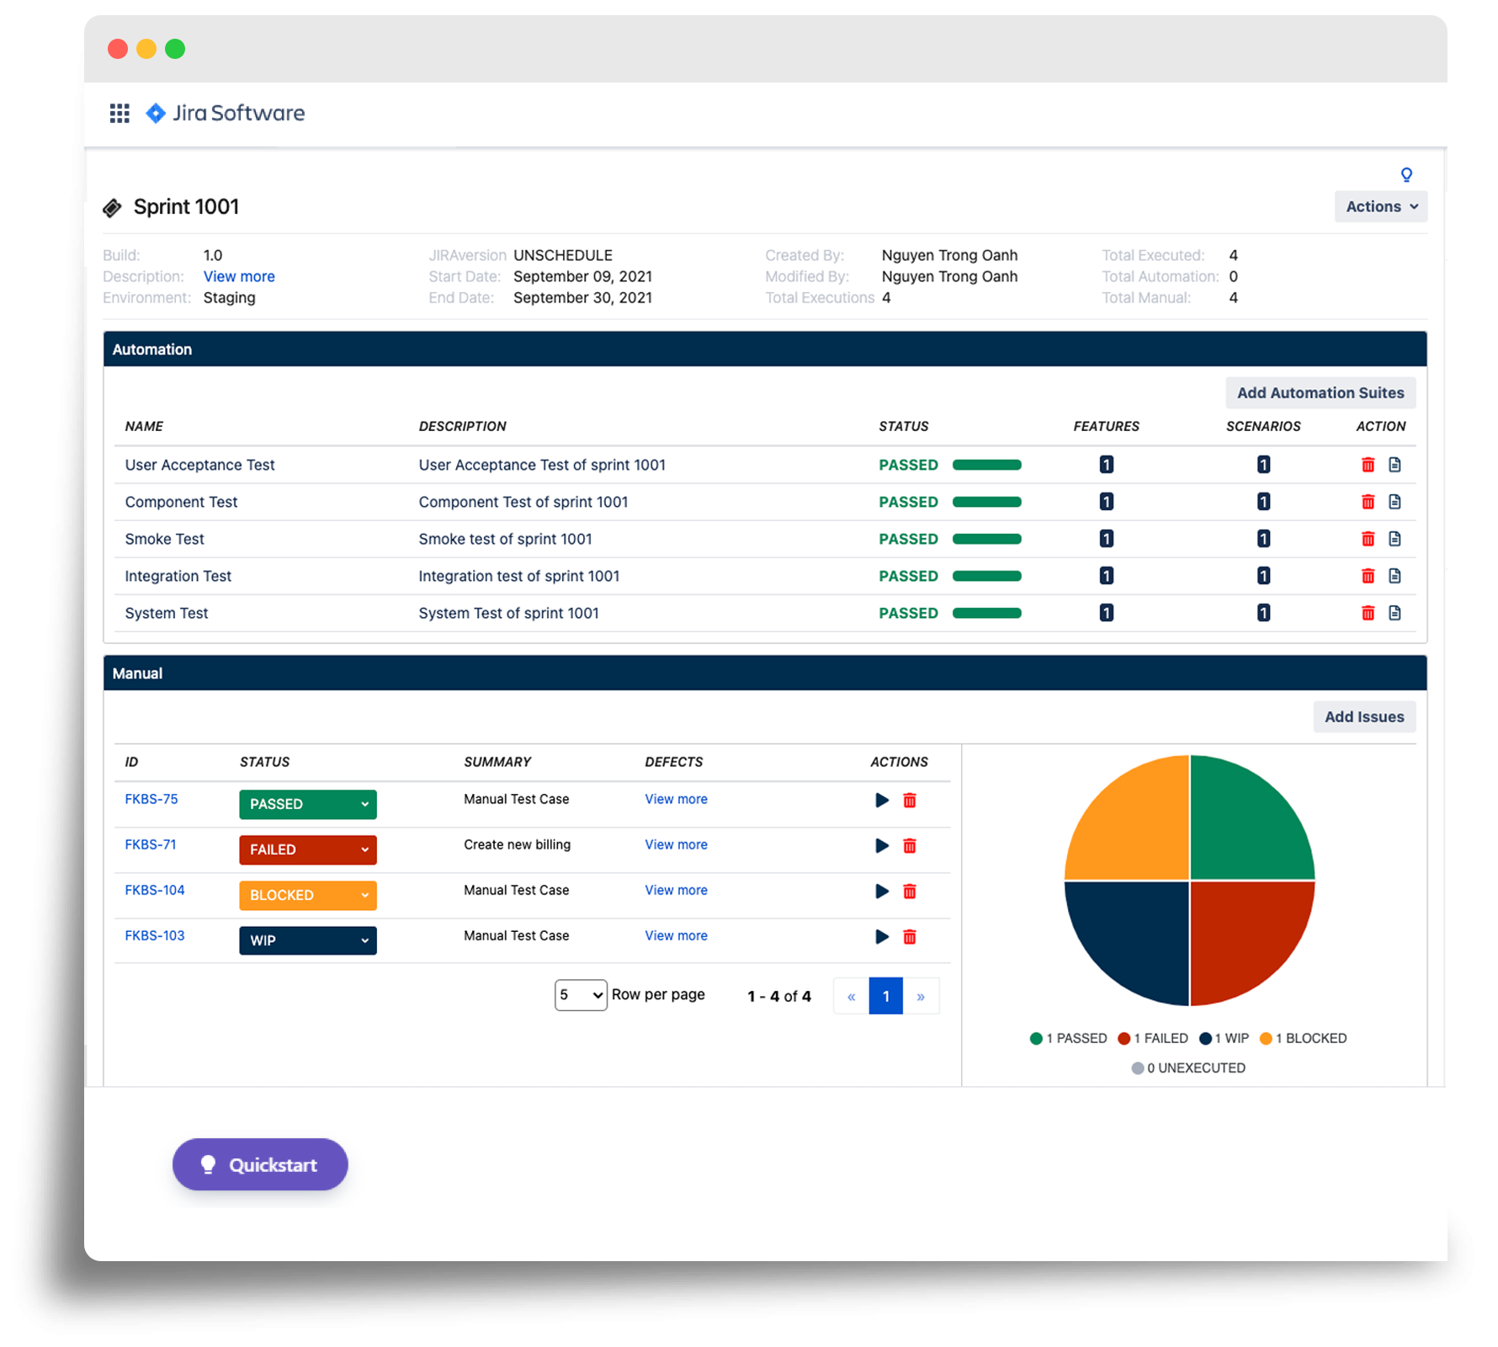Screen dimensions: 1498x1347
Task: Execute the FKBS-103 test with play icon
Action: tap(881, 937)
